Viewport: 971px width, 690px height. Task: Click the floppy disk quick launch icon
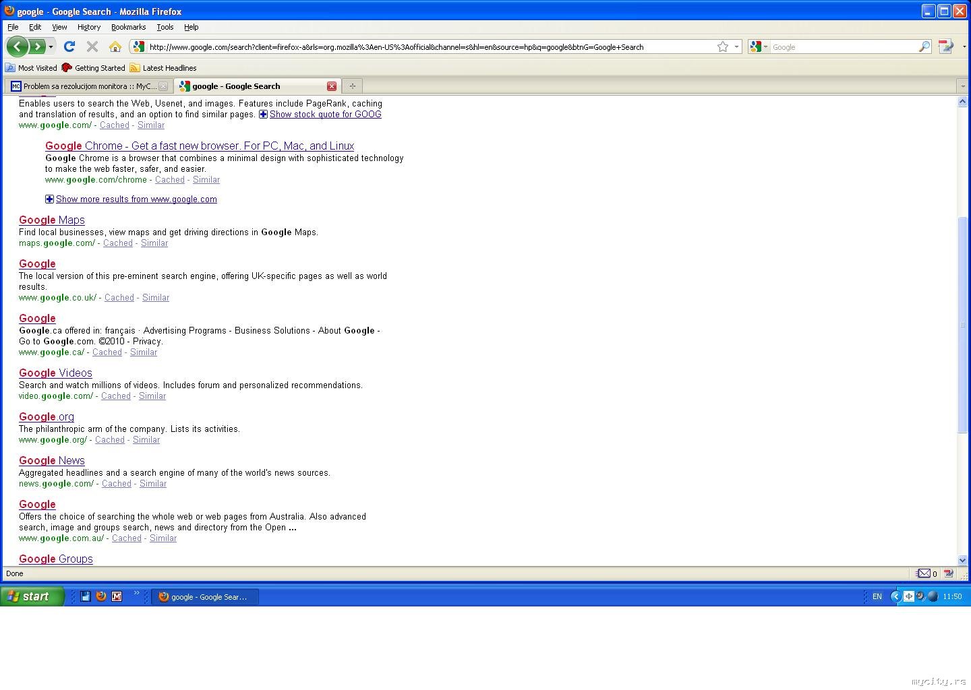86,596
